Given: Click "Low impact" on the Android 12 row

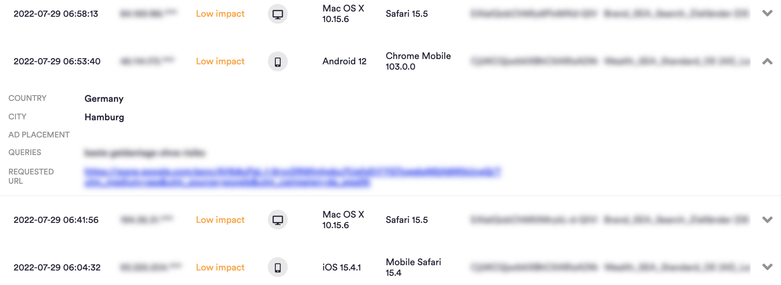Looking at the screenshot, I should click(x=220, y=61).
